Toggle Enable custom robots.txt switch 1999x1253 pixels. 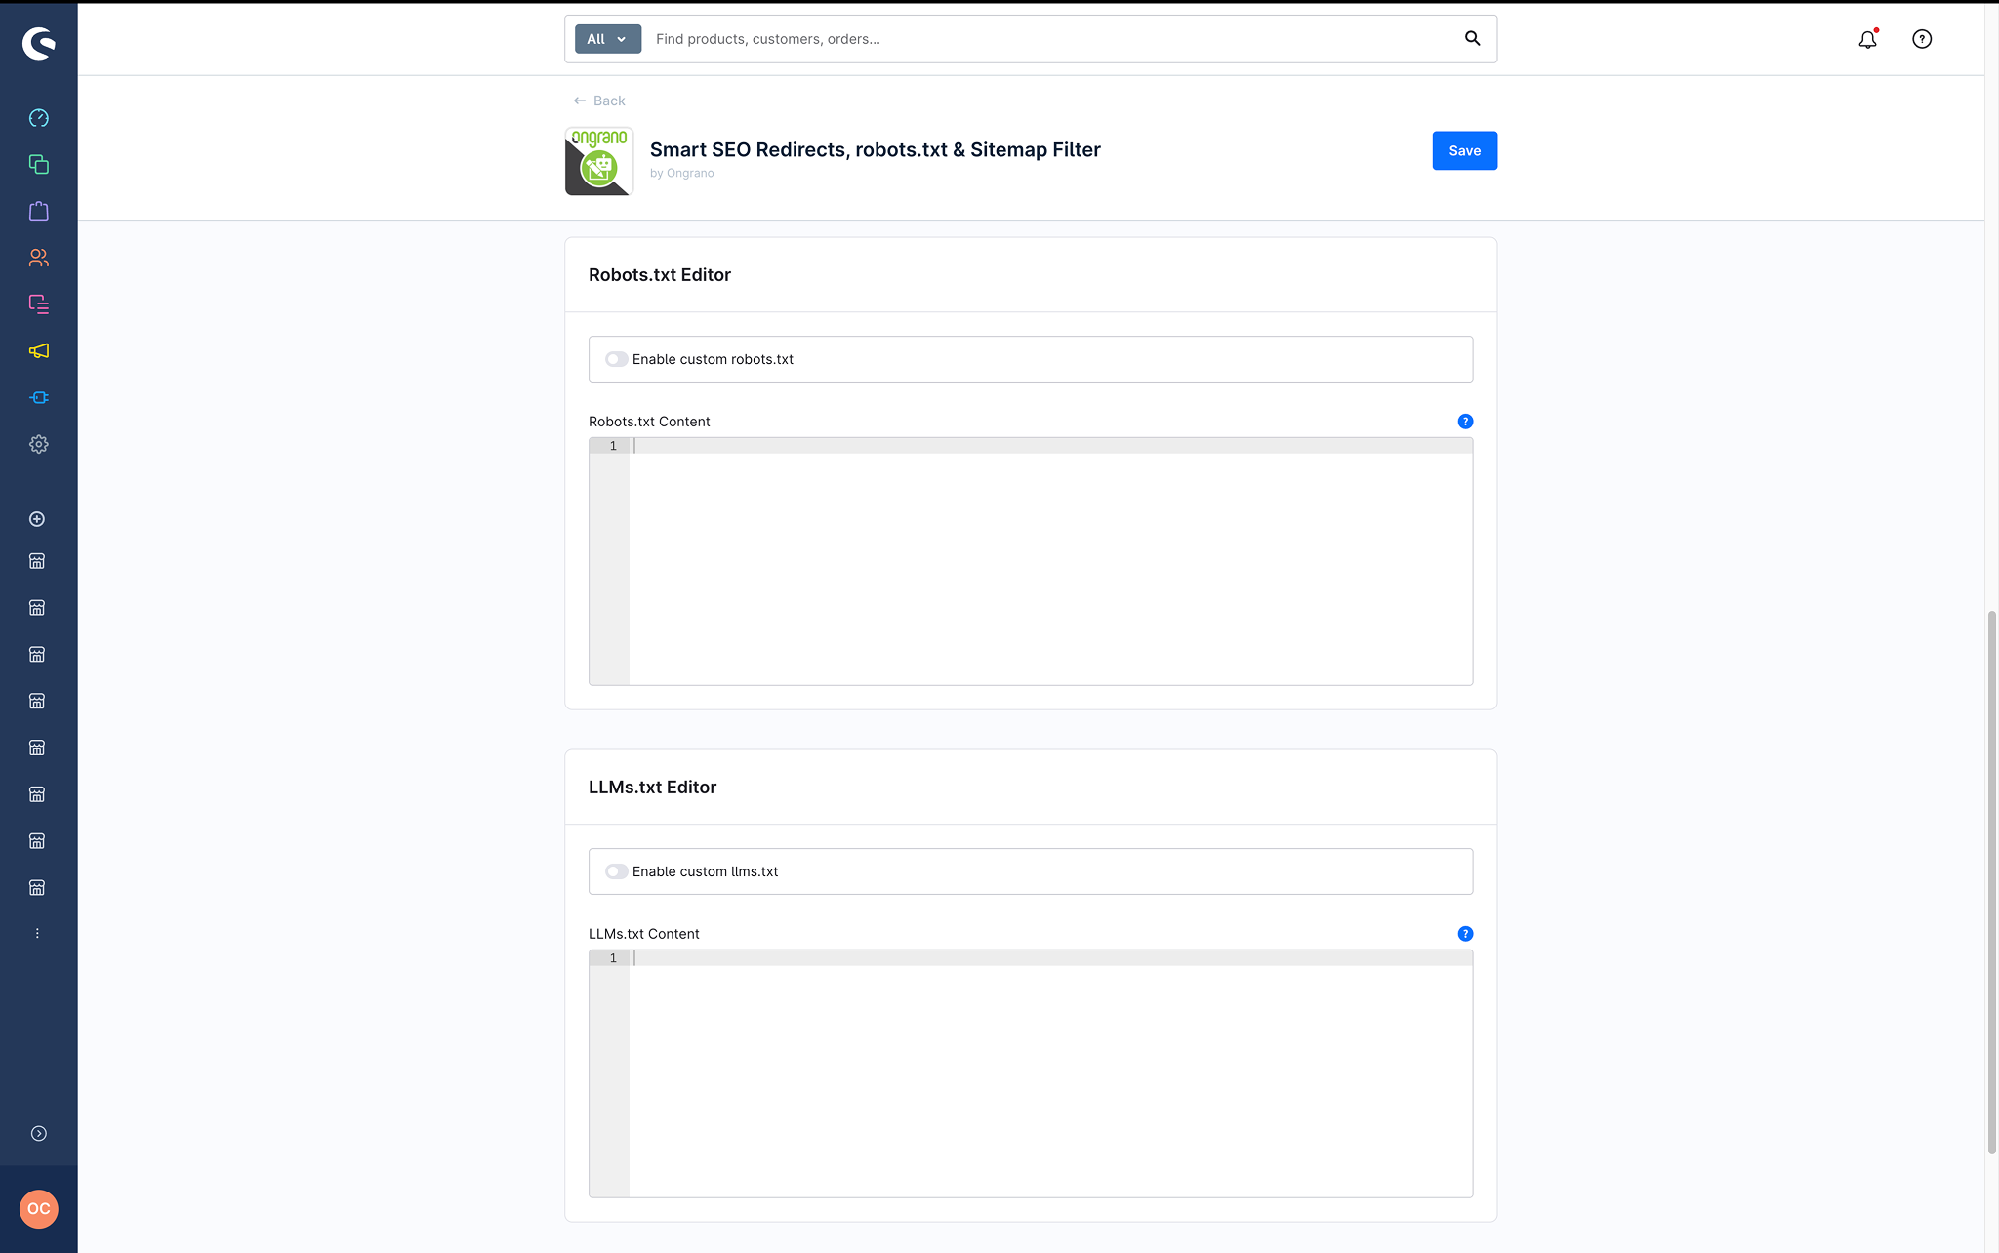616,359
